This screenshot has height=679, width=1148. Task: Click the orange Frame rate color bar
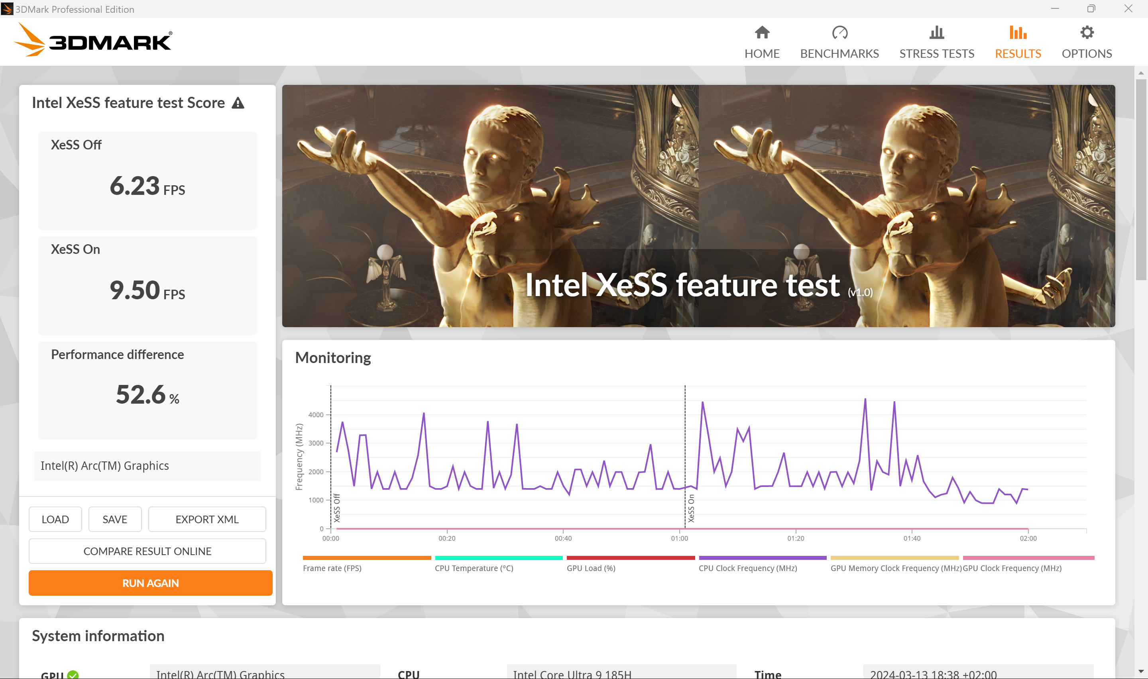367,558
